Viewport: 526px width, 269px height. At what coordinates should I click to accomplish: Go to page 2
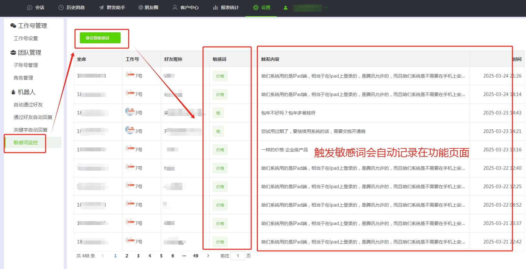tap(127, 256)
